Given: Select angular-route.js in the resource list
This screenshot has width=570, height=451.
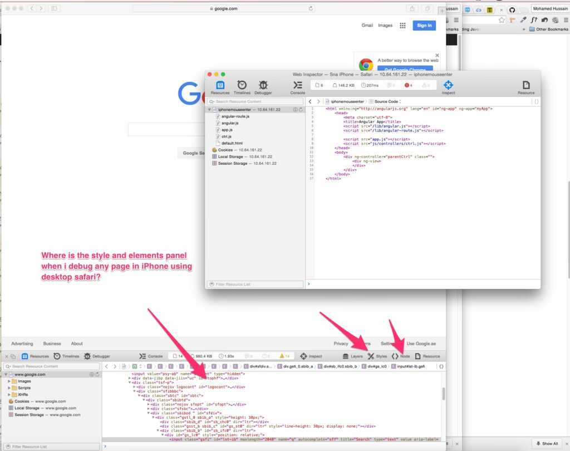Looking at the screenshot, I should [x=235, y=116].
